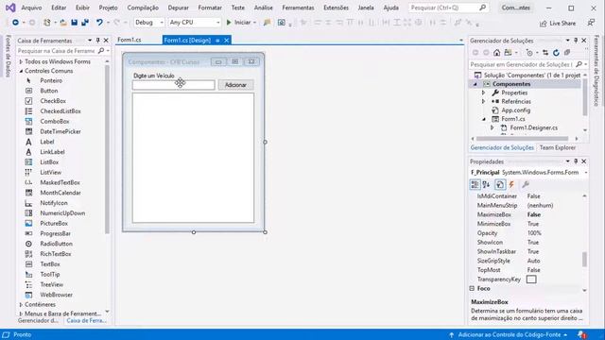Click the Live Share button

coord(558,23)
